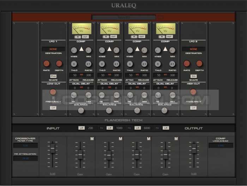Click the LR button left of 1000 Hz

point(110,128)
